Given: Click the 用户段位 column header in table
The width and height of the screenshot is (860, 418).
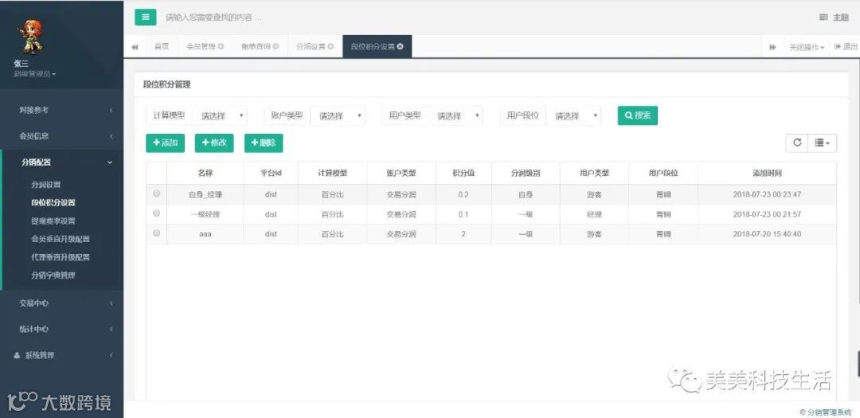Looking at the screenshot, I should (663, 174).
